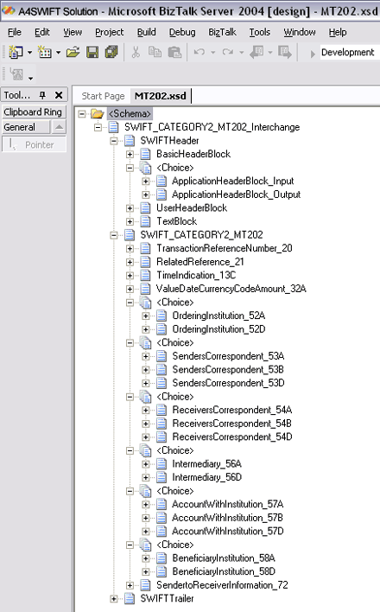
Task: Select the AccountWithInstitution_57B tree item
Action: pos(227,518)
